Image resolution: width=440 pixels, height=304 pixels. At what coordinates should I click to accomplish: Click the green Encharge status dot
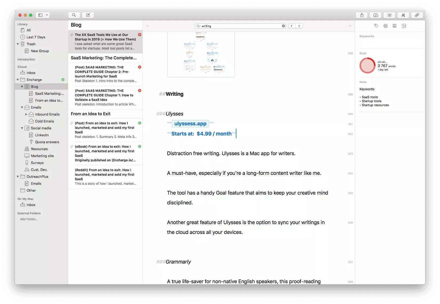click(63, 80)
